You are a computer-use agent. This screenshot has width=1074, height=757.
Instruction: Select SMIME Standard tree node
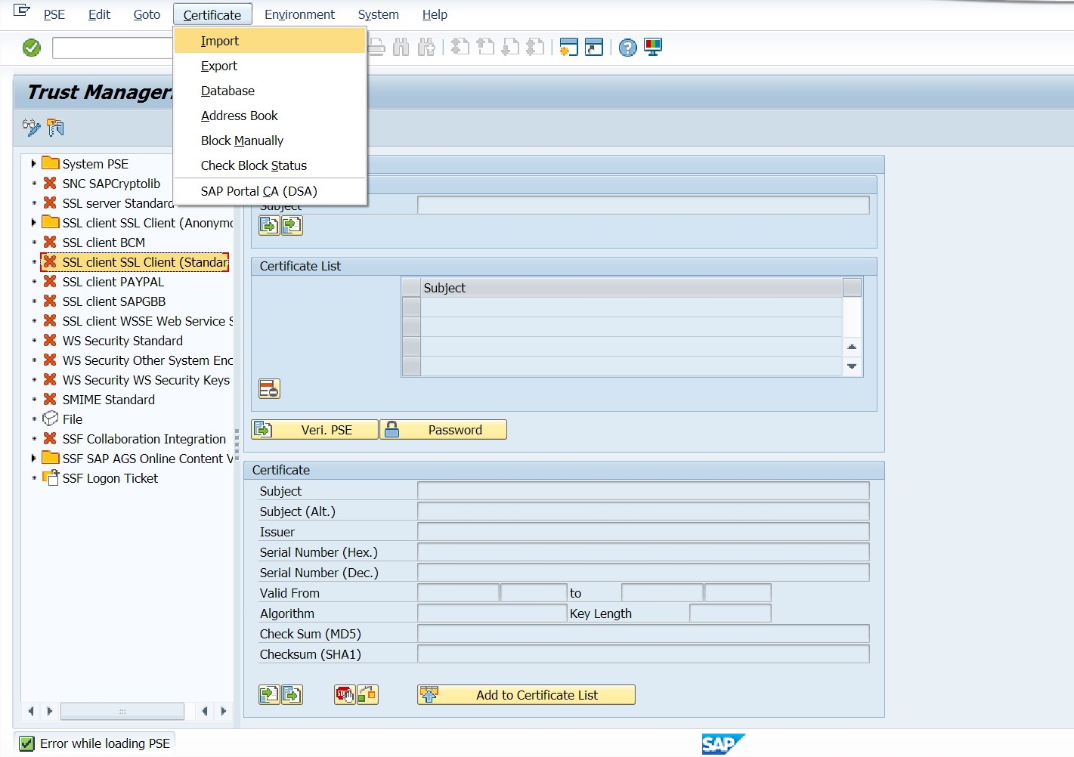[x=109, y=400]
